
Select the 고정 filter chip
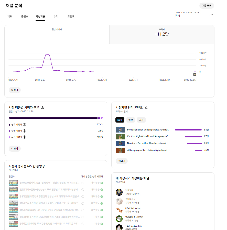tap(141, 120)
